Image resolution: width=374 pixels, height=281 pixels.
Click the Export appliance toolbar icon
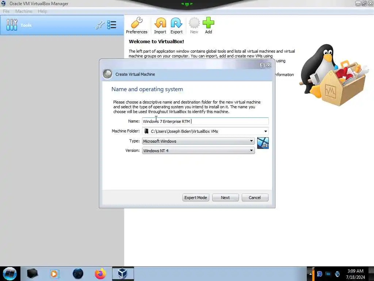(x=176, y=26)
